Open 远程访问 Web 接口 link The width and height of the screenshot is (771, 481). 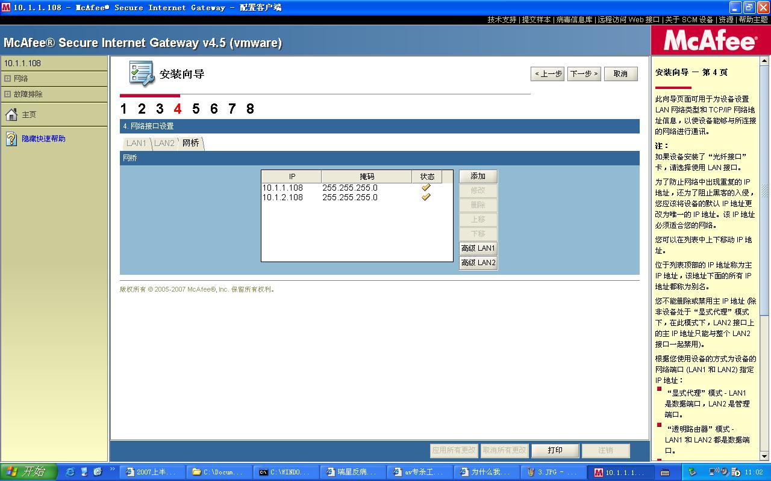click(x=629, y=20)
